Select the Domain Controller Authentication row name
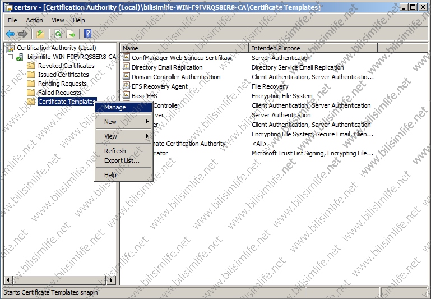 (176, 77)
